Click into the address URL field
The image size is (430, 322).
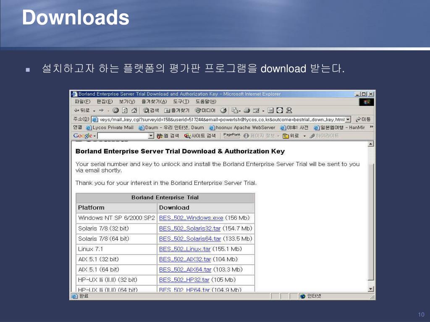[x=222, y=119]
